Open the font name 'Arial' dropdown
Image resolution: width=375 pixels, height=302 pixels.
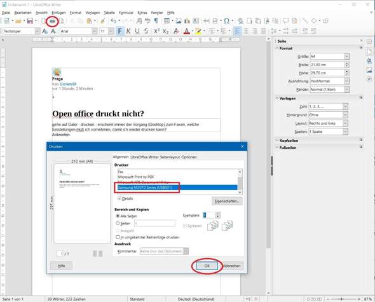pyautogui.click(x=95, y=31)
